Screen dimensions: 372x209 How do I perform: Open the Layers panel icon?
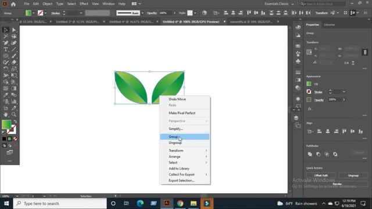[x=296, y=118]
